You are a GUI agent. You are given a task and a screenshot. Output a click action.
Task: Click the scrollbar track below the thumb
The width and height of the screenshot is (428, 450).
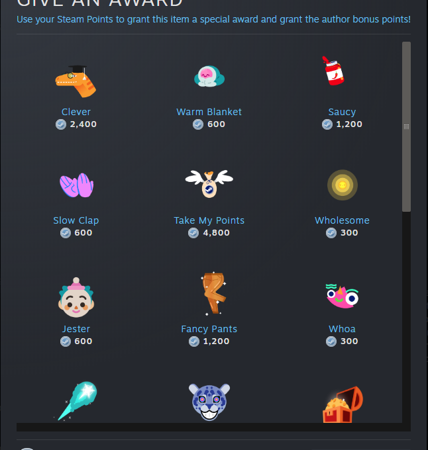(x=406, y=317)
